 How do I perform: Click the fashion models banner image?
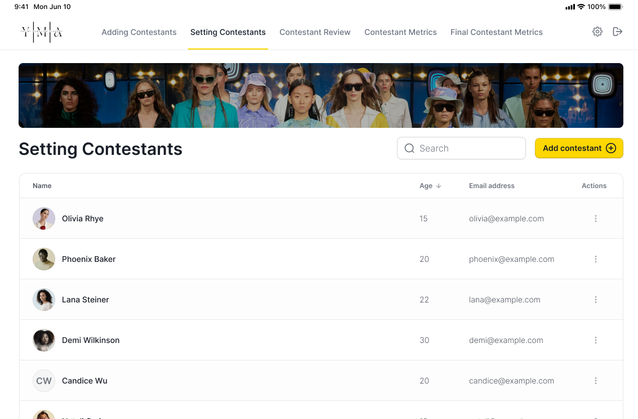(320, 95)
